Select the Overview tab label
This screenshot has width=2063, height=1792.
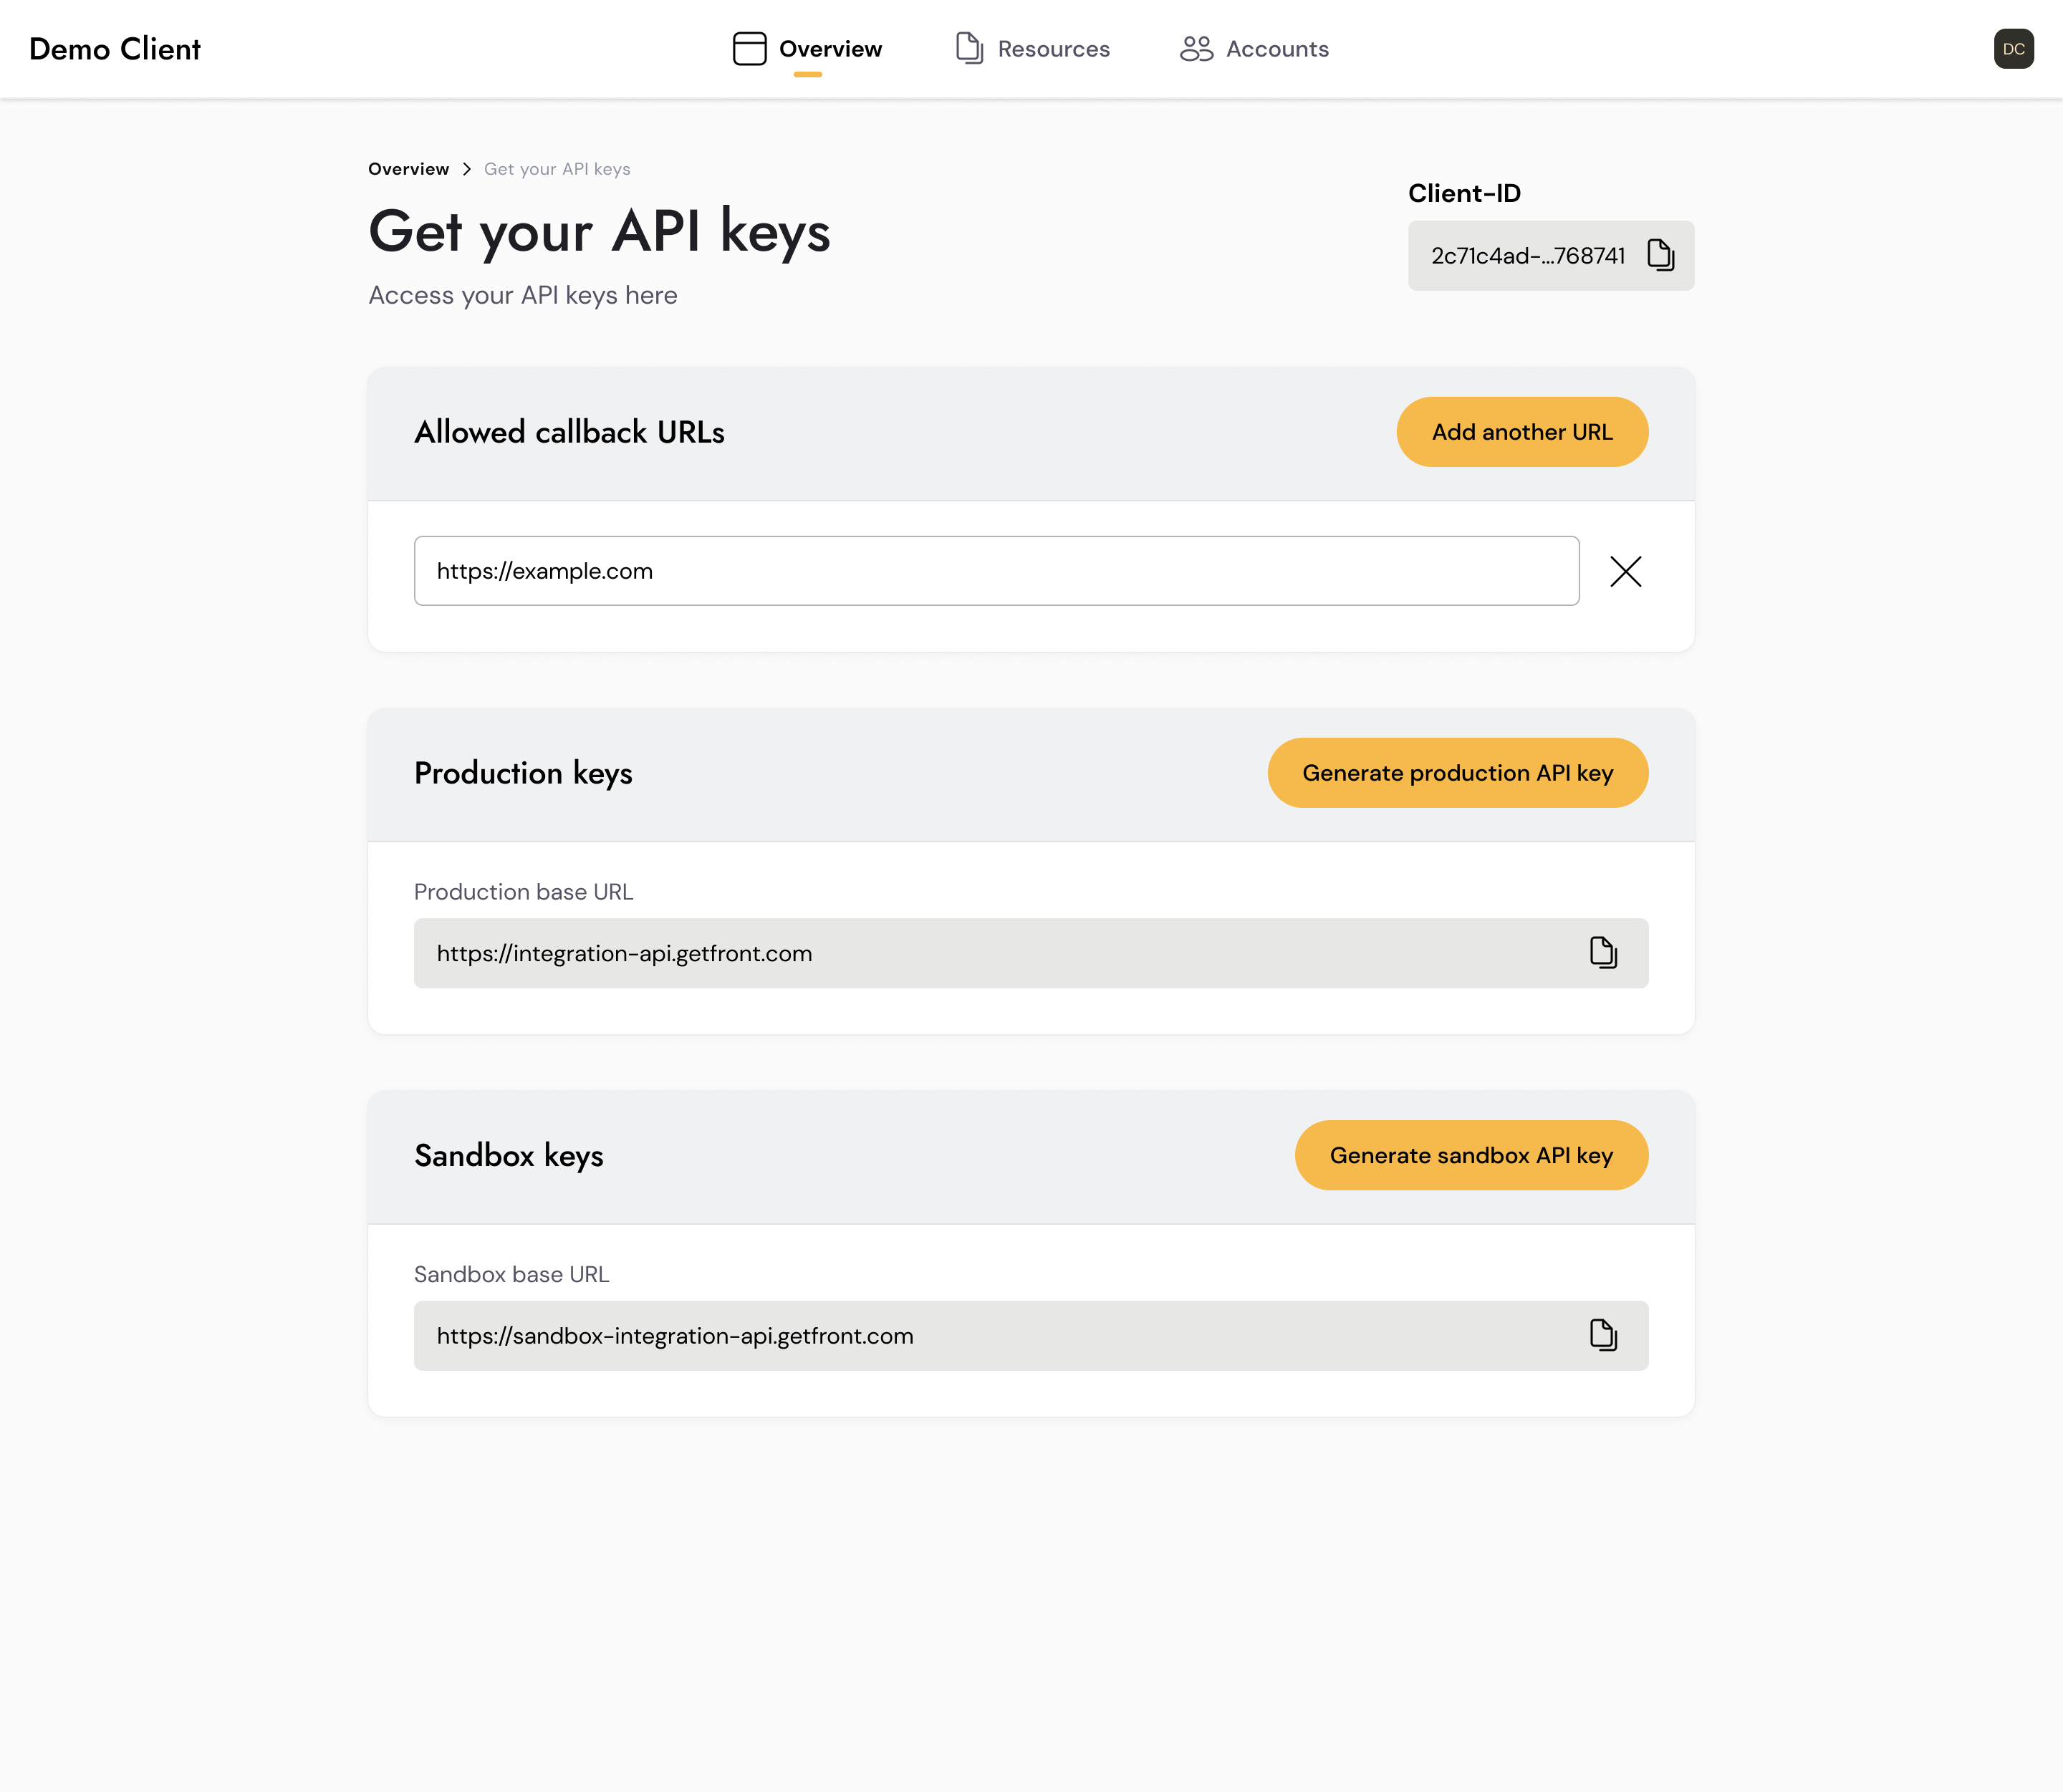coord(830,49)
